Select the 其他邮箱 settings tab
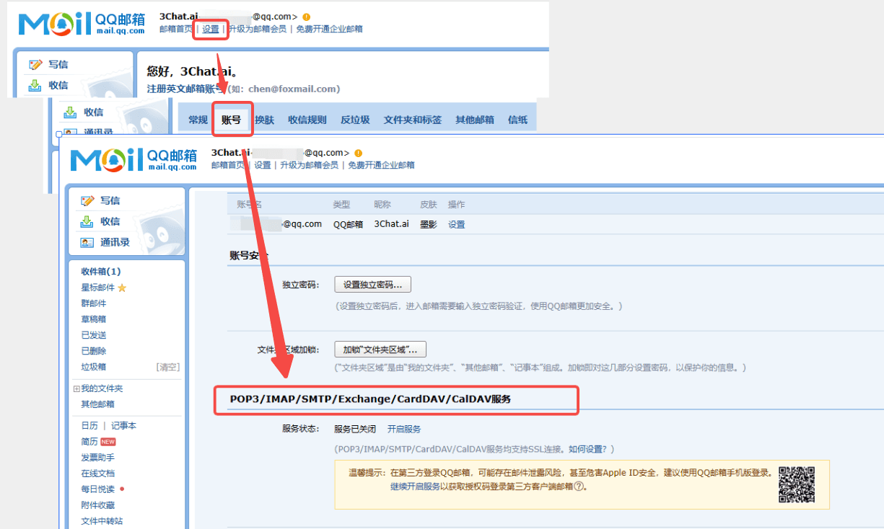The image size is (884, 529). pos(475,120)
